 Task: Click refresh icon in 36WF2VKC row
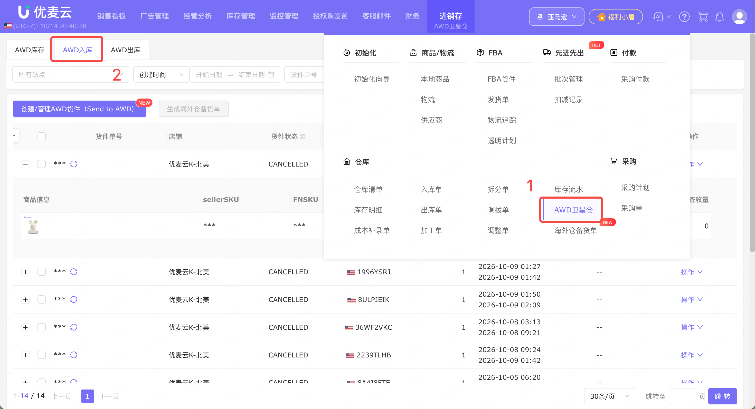pyautogui.click(x=73, y=327)
